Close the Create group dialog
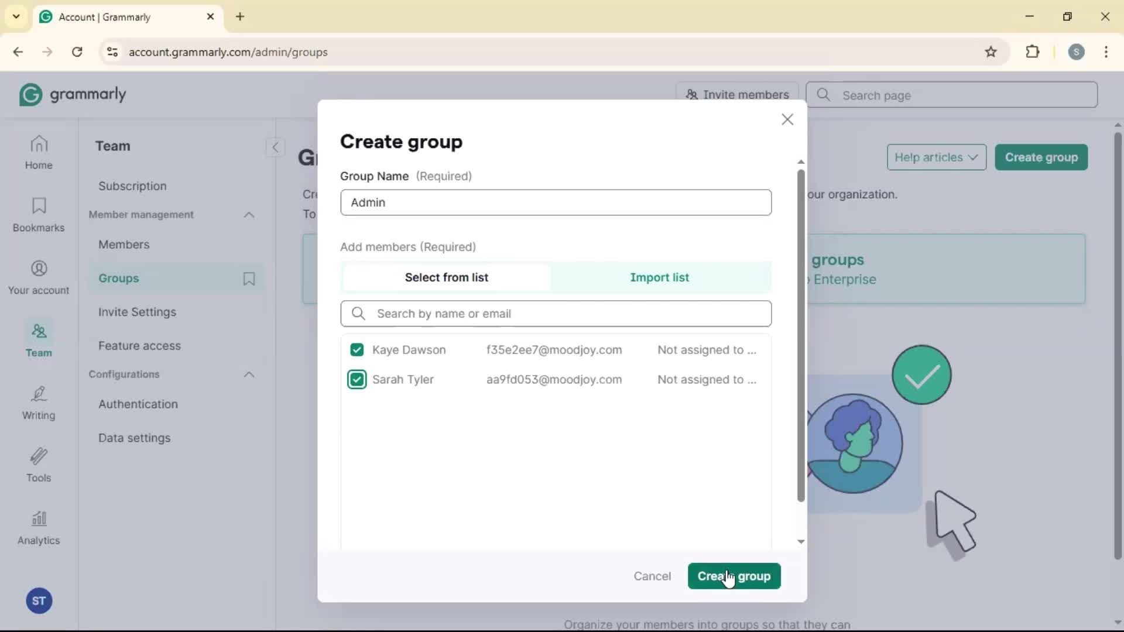1124x632 pixels. click(787, 119)
